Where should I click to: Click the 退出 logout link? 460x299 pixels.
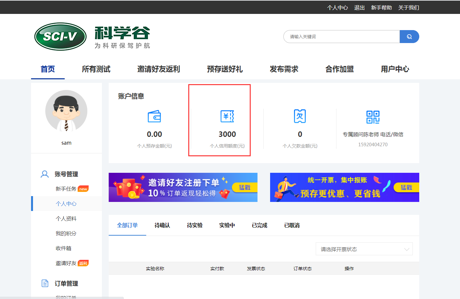[x=359, y=7]
